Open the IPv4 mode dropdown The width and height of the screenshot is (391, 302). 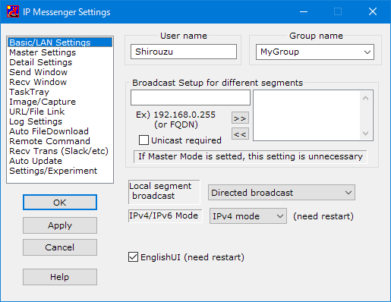click(248, 216)
